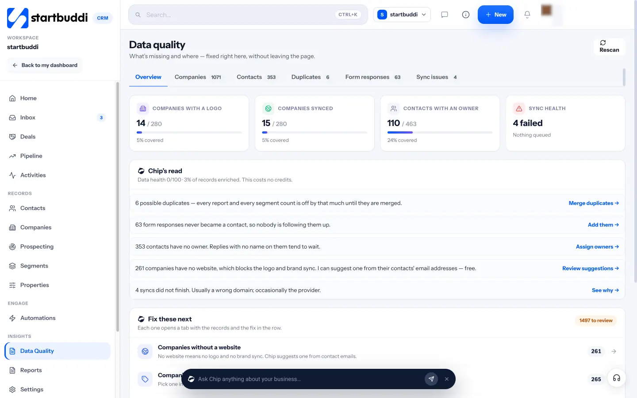
Task: Open Inbox in sidebar
Action: click(x=58, y=118)
